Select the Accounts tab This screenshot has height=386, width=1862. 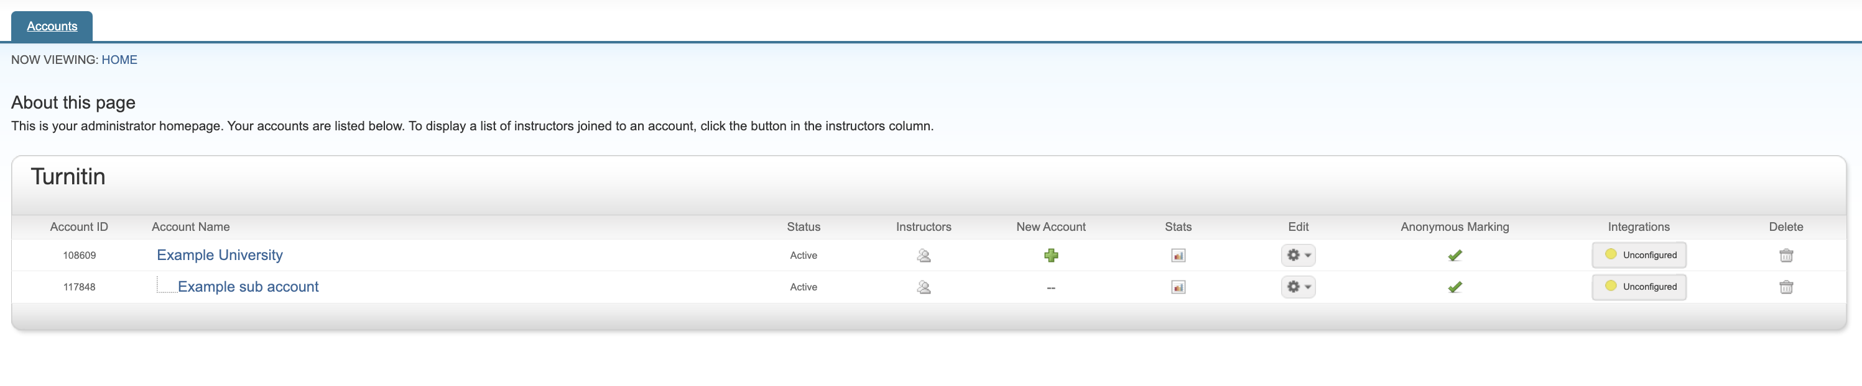pos(52,26)
